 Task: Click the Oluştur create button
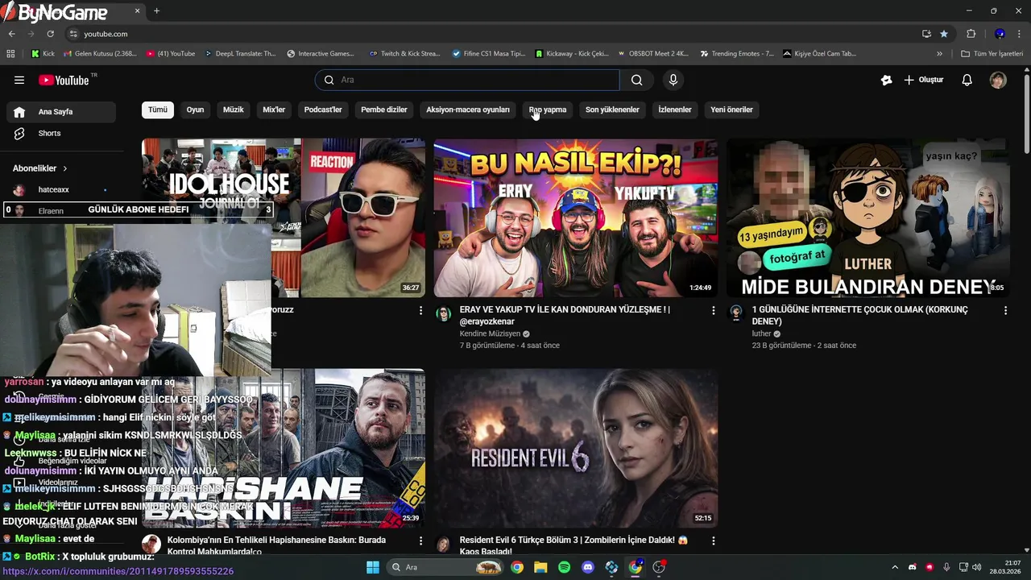[x=924, y=80]
